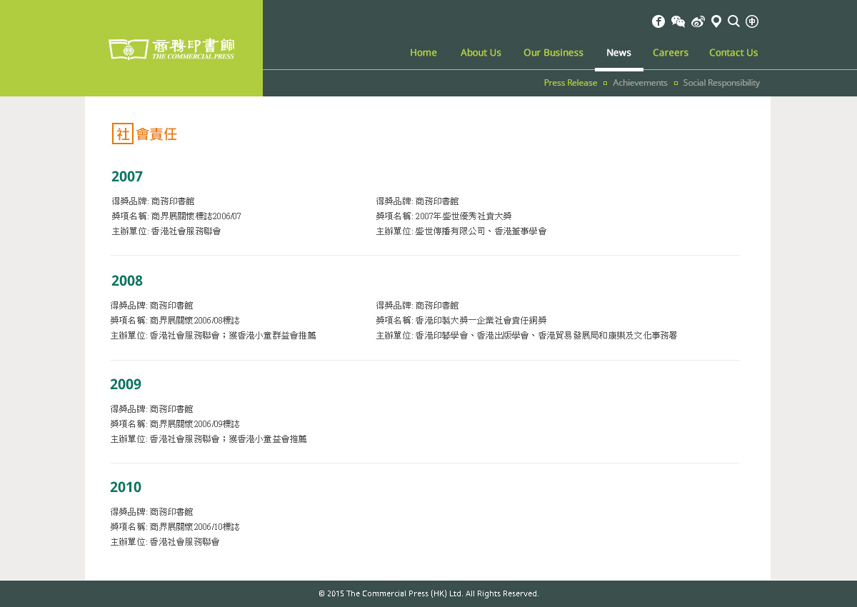Open the Weibo social icon
857x607 pixels.
point(698,21)
